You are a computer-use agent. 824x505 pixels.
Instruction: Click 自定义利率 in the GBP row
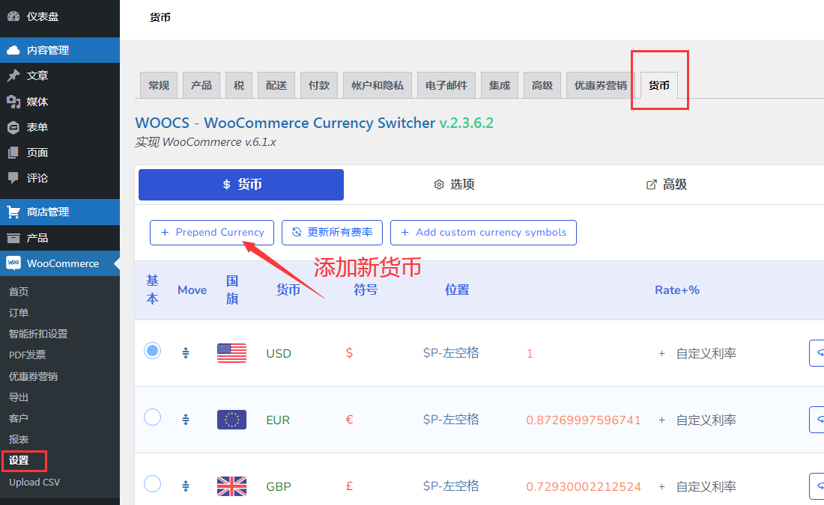click(706, 486)
